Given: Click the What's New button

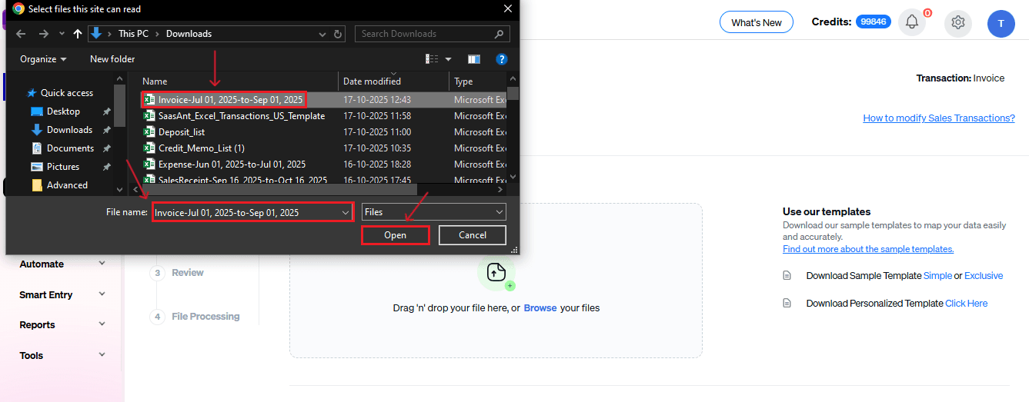Looking at the screenshot, I should tap(756, 22).
